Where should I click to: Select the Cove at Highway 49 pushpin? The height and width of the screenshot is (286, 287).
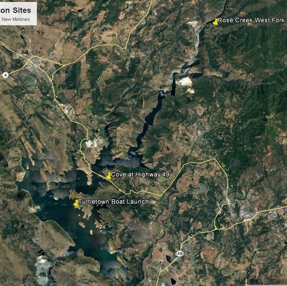109,176
